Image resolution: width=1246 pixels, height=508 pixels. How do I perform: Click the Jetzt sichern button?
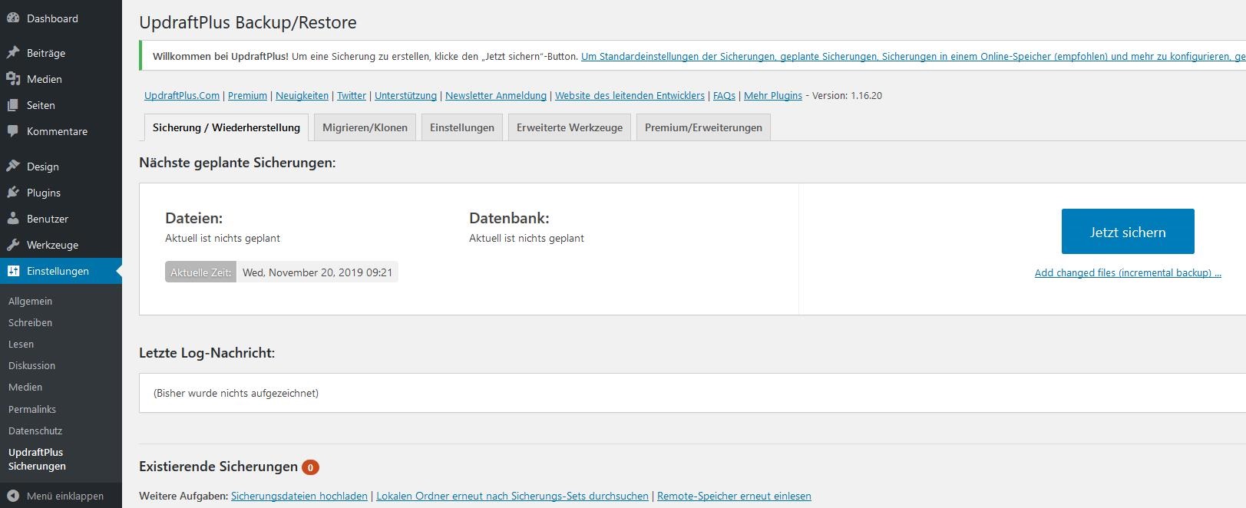point(1128,231)
